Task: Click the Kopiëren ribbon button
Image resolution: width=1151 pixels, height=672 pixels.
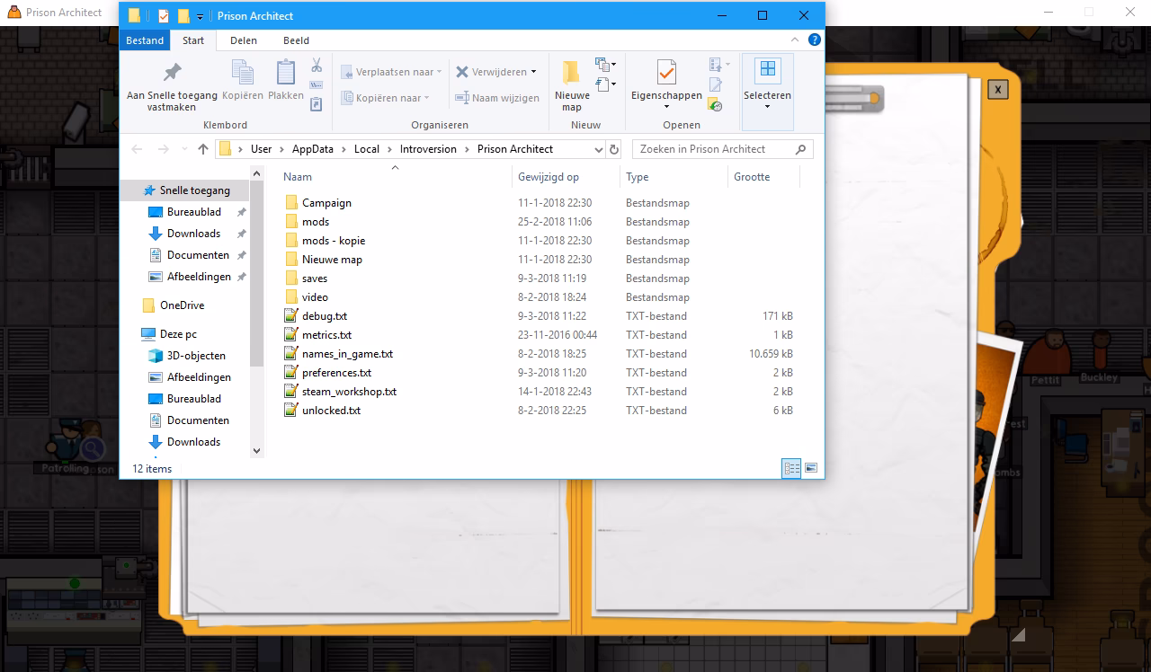Action: pos(242,81)
